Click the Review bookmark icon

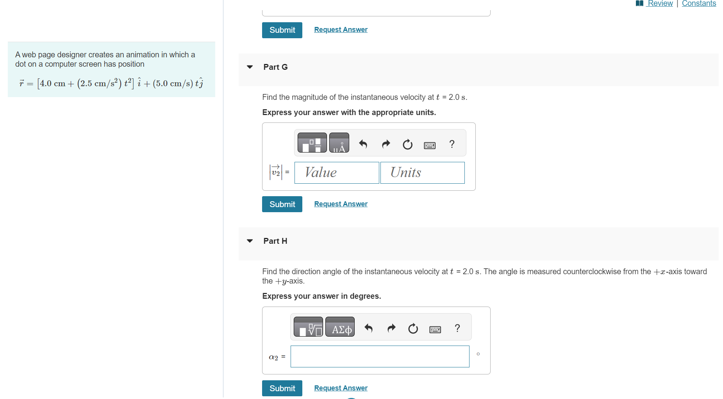[x=639, y=4]
